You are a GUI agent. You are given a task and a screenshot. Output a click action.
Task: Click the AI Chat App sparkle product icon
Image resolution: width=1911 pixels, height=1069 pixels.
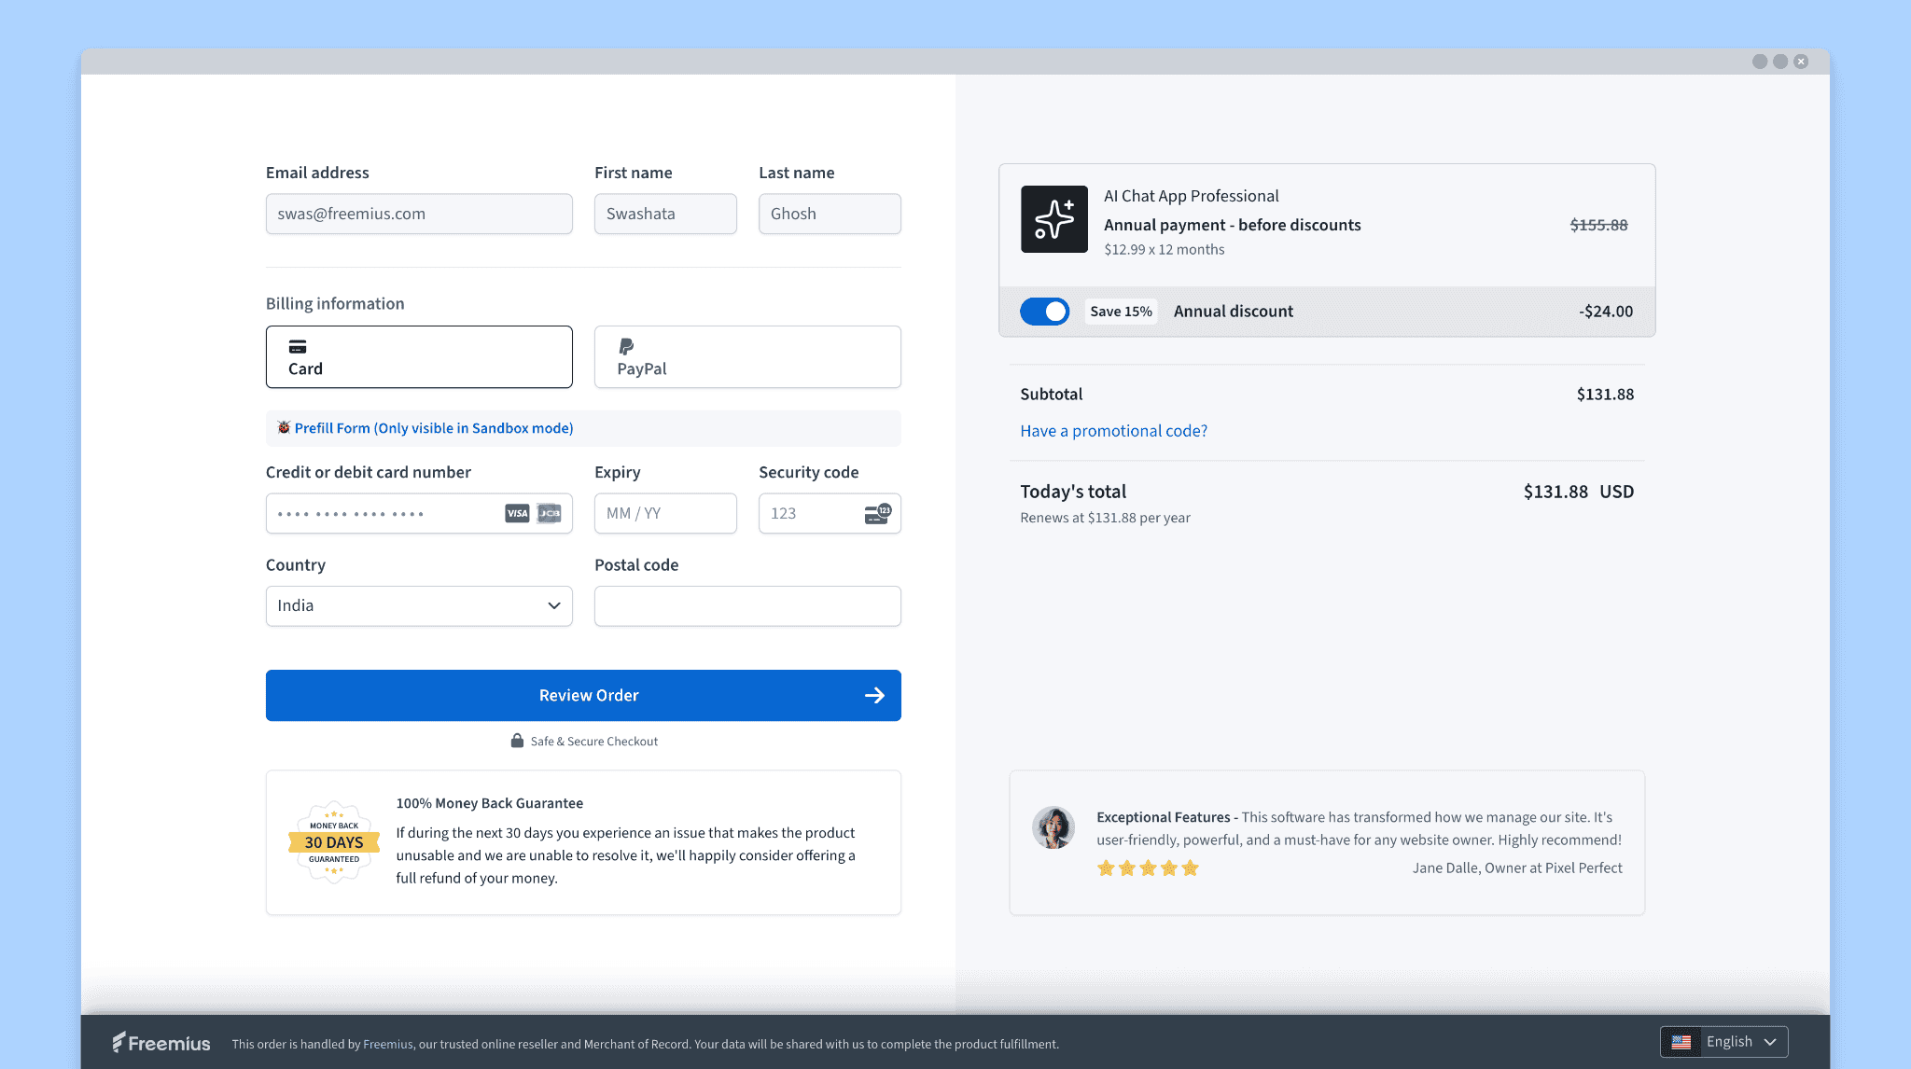click(x=1053, y=219)
